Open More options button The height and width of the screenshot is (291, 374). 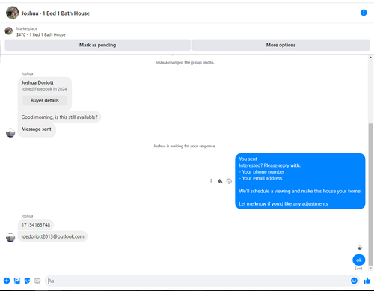coord(280,45)
